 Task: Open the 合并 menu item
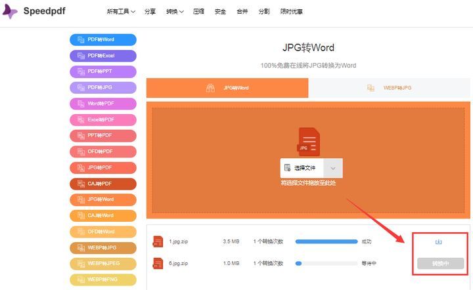pos(242,11)
